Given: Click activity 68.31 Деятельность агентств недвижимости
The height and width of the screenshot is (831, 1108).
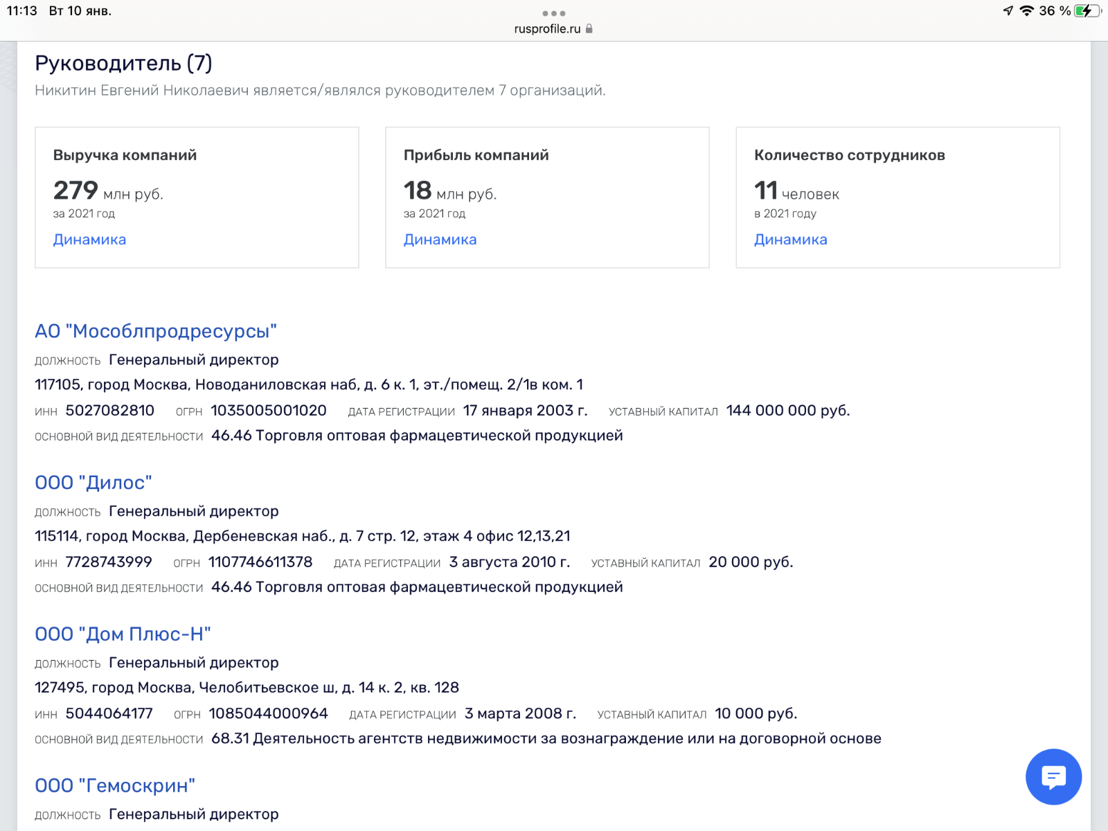Looking at the screenshot, I should [x=546, y=739].
